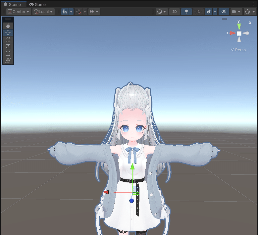Select the Rotate tool
The image size is (258, 235).
click(8, 40)
